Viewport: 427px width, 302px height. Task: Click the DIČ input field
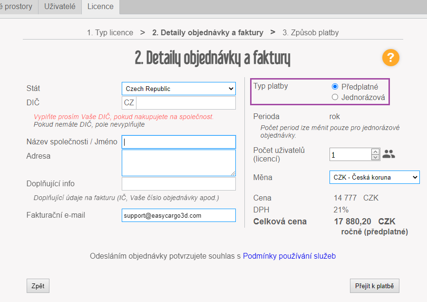[x=185, y=103]
